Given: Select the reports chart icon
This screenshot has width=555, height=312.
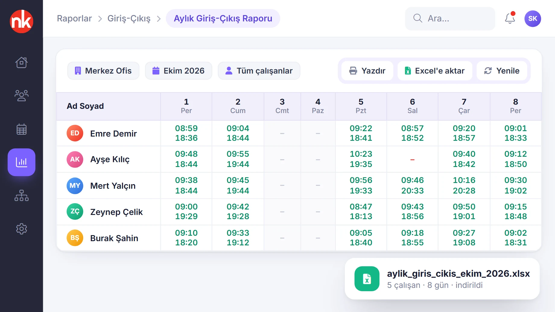Looking at the screenshot, I should [x=21, y=162].
